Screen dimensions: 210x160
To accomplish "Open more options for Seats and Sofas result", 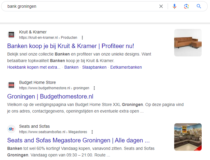I will click(x=92, y=132).
